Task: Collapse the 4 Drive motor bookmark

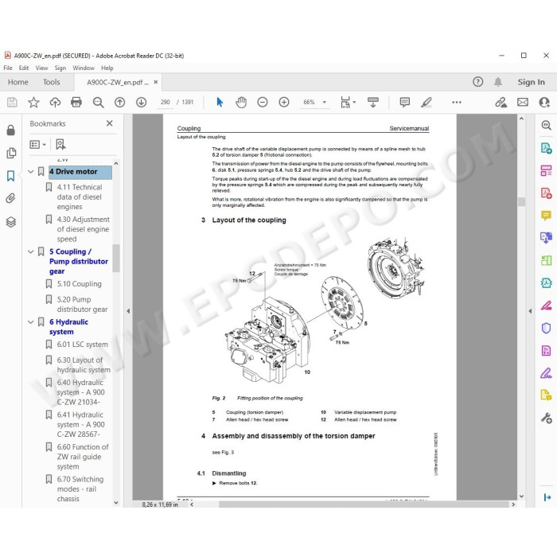Action: (x=31, y=172)
